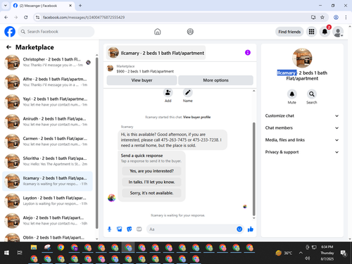Viewport: 352px width, 264px height.
Task: Open the Groups icon in top navigation
Action: tap(190, 32)
